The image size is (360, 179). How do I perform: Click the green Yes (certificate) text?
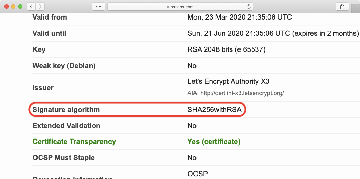click(214, 142)
